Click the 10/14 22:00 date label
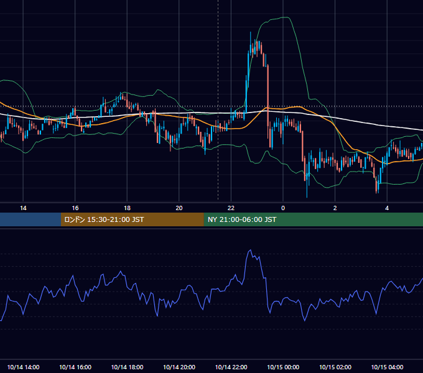Viewport: 423px width, 373px height. 231,367
